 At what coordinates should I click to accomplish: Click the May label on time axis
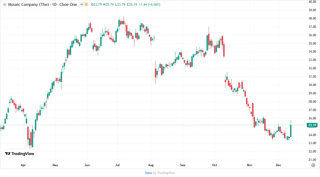[x=55, y=165]
